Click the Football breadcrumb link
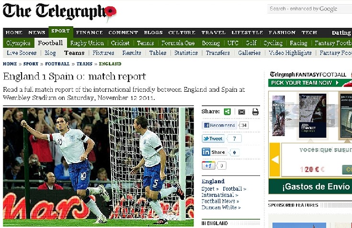Image resolution: width=352 pixels, height=228 pixels. click(57, 64)
